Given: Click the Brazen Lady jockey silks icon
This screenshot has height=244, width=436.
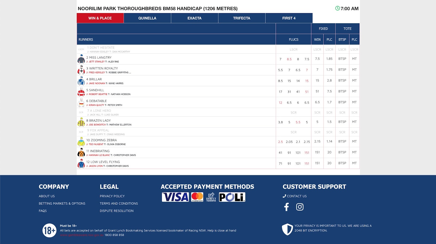Looking at the screenshot, I should click(81, 122).
